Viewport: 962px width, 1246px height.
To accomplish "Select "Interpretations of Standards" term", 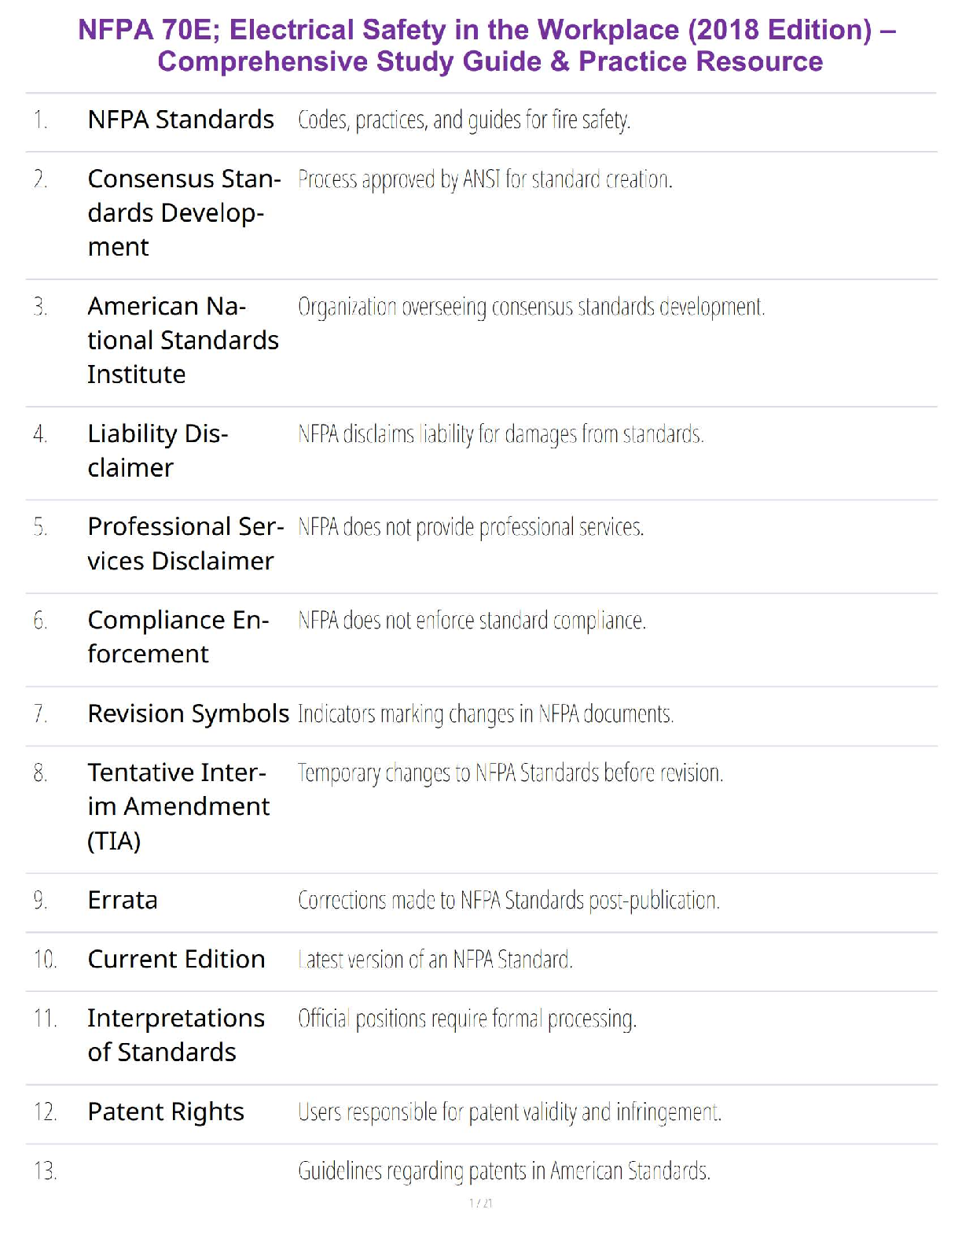I will (x=175, y=1034).
